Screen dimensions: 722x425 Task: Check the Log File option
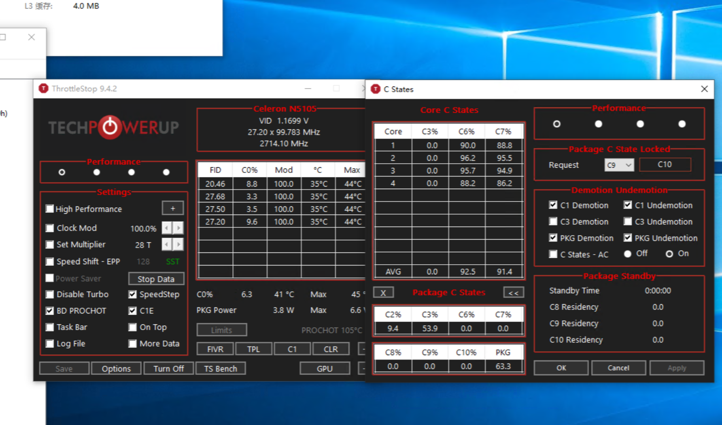click(50, 343)
